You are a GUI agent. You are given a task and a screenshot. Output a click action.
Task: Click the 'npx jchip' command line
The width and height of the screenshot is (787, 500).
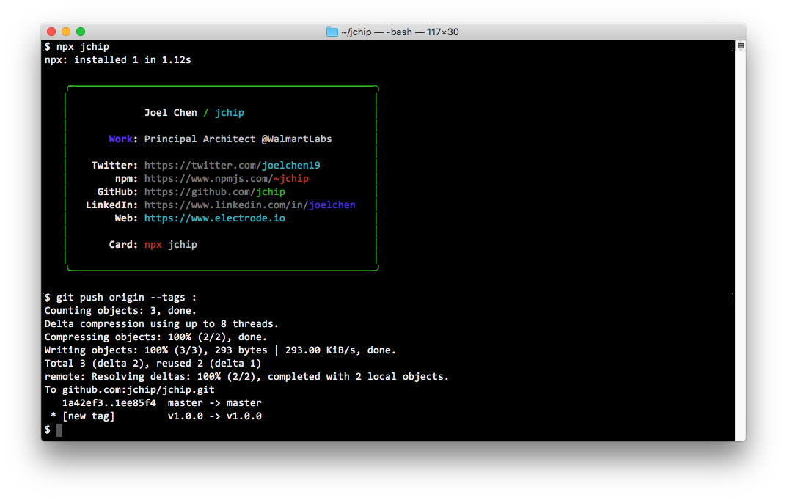pyautogui.click(x=77, y=47)
